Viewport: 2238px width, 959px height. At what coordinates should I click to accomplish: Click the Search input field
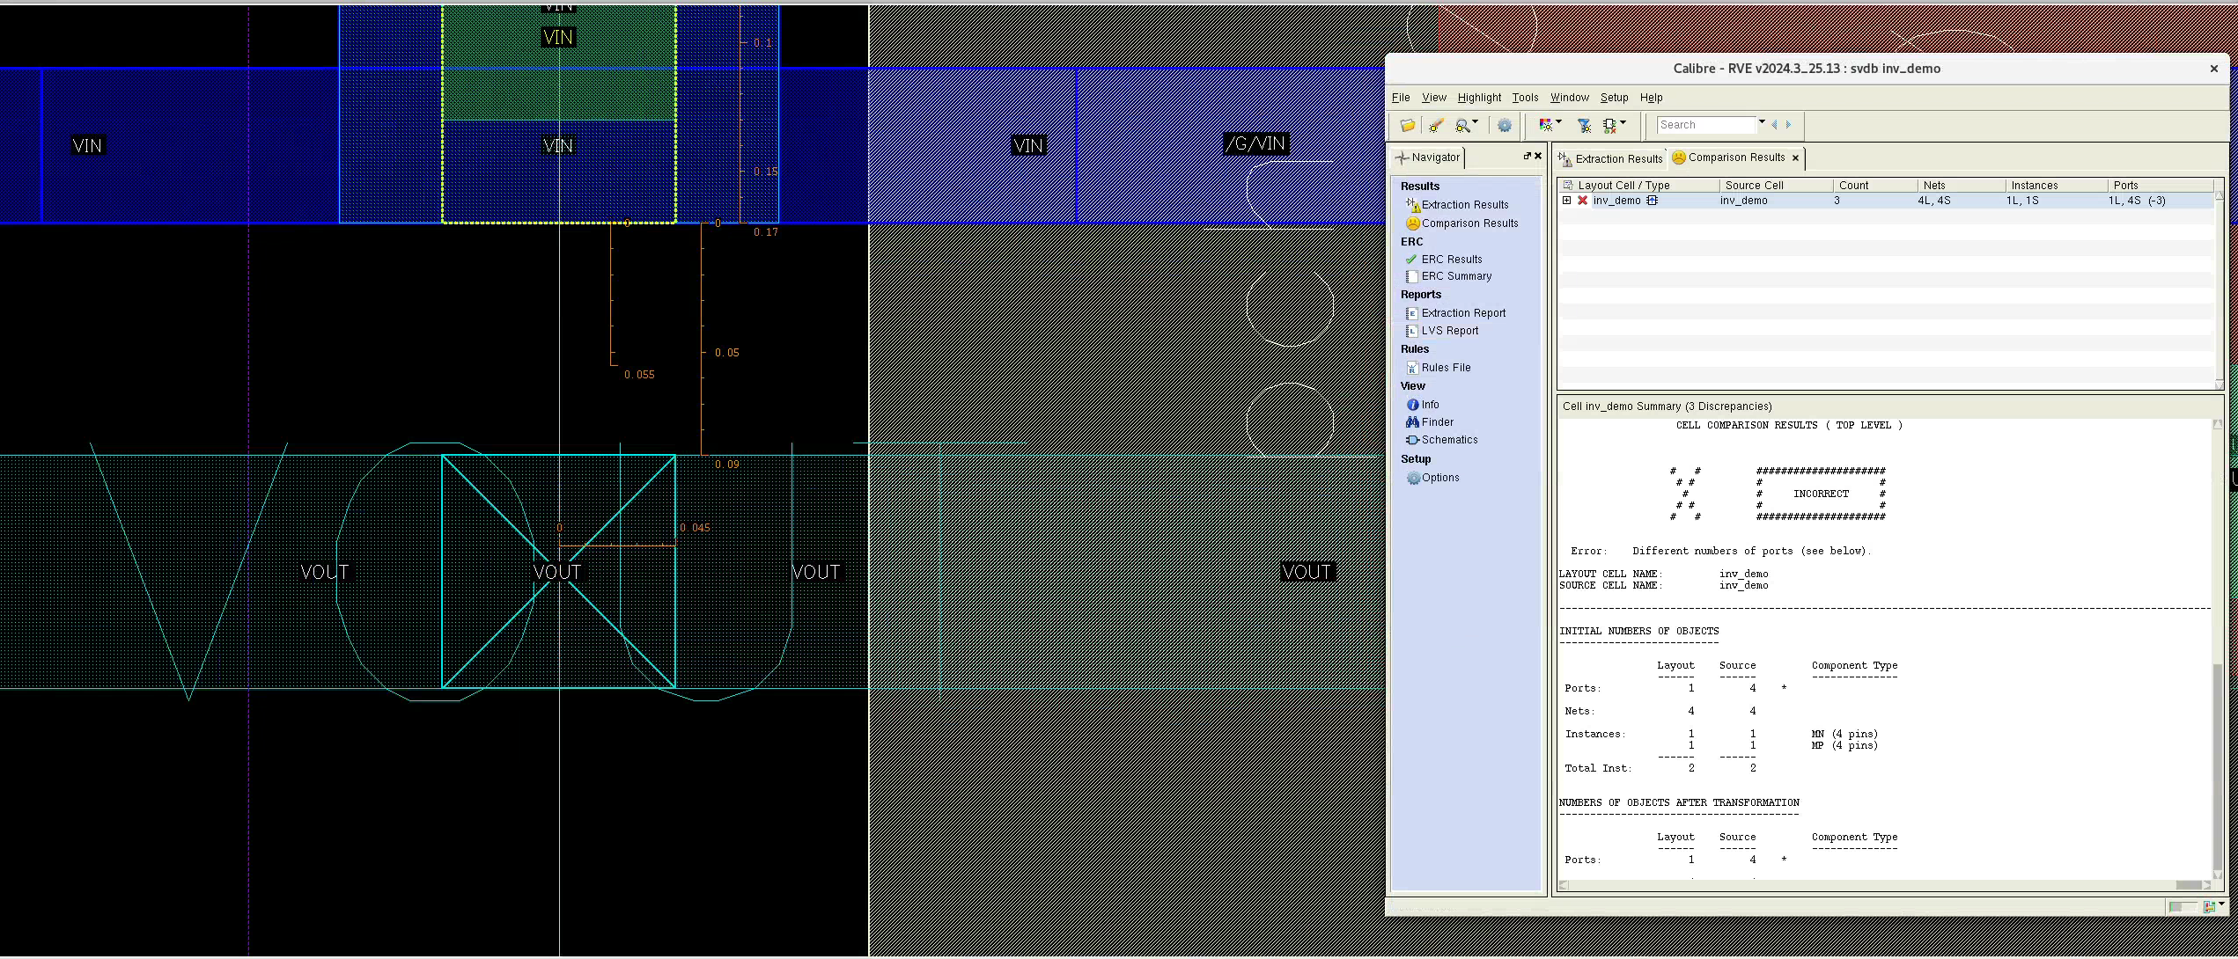click(1705, 125)
